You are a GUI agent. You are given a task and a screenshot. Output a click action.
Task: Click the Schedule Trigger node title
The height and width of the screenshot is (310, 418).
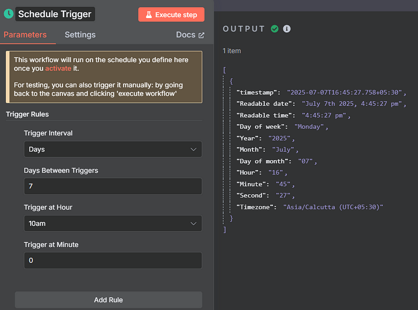pos(55,14)
